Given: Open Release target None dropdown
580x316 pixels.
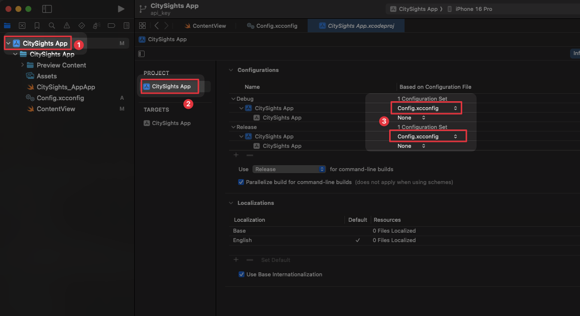Looking at the screenshot, I should tap(412, 146).
